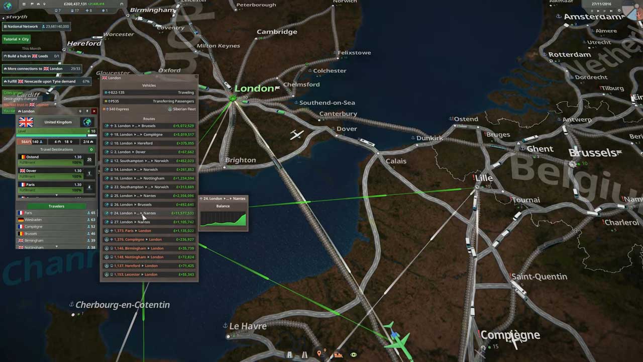Open the route map-pin tool in bottom toolbar
Viewport: 643px width, 362px height.
[319, 354]
